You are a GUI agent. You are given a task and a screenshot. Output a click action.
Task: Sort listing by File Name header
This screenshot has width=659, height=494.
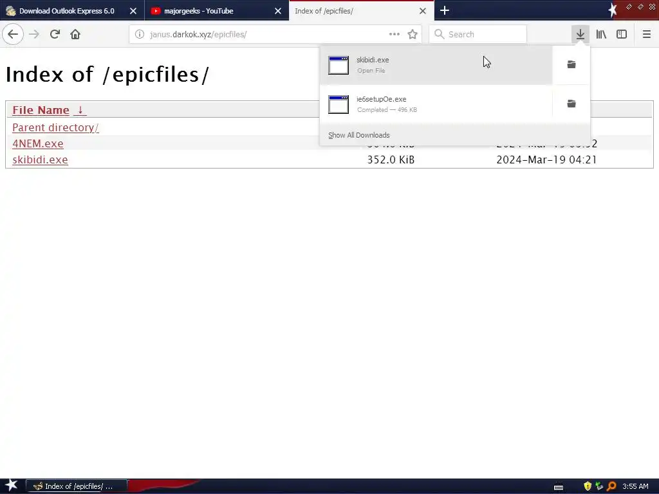(x=41, y=110)
